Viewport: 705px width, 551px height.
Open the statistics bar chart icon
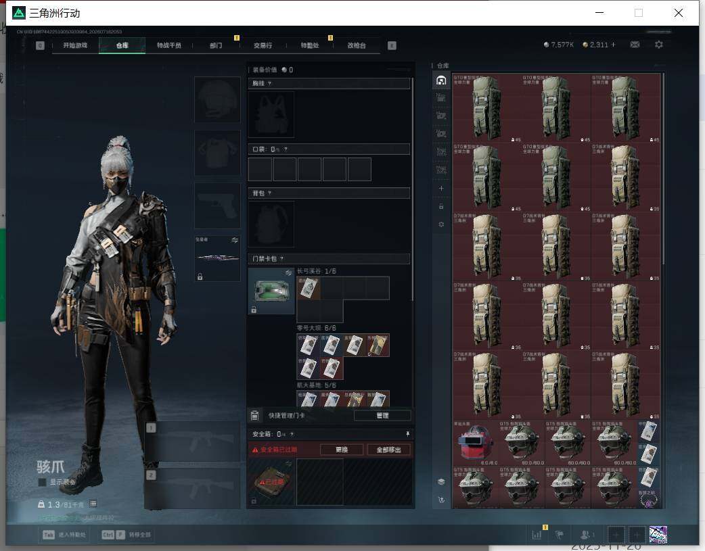click(537, 534)
